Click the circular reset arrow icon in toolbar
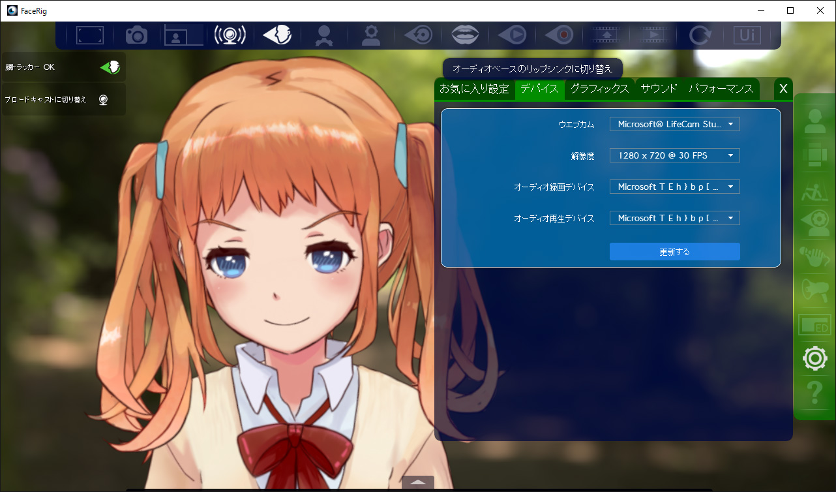 pos(700,35)
